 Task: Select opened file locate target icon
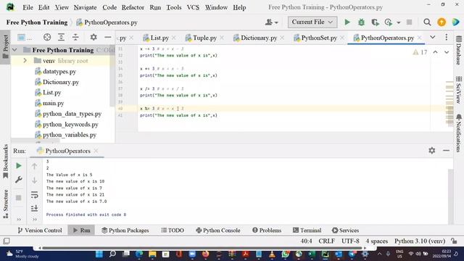pyautogui.click(x=47, y=37)
